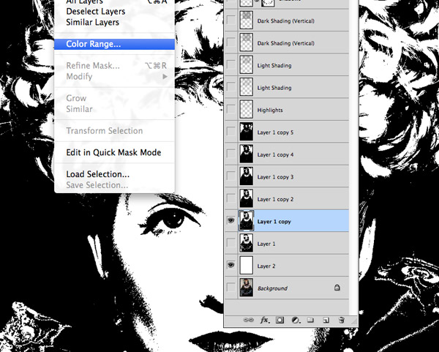Click the 'Layer 1 copy' highlighted layer name
The image size is (439, 352).
[274, 222]
